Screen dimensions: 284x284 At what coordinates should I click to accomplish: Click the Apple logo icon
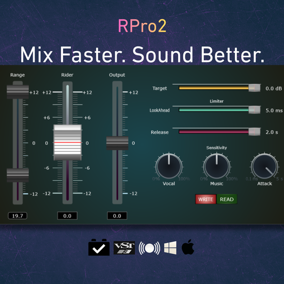(x=188, y=247)
